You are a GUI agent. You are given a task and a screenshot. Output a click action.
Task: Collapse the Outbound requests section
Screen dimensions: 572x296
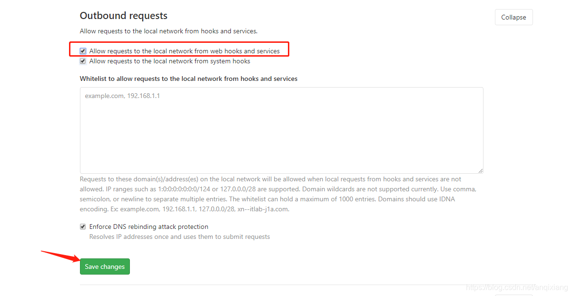click(513, 17)
